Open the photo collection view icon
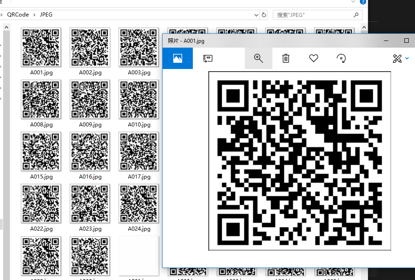Screen dimensions: 415x280 pyautogui.click(x=178, y=58)
